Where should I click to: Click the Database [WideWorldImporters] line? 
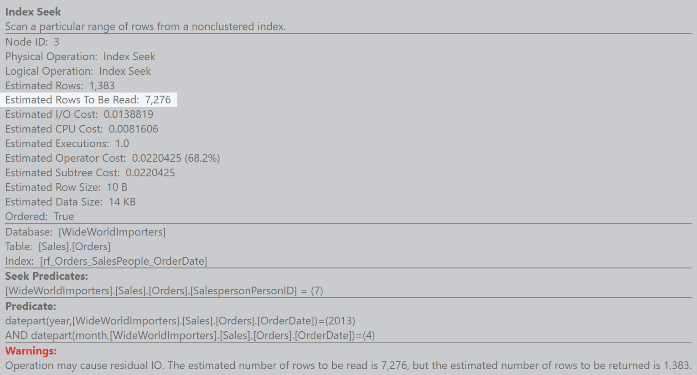(85, 232)
